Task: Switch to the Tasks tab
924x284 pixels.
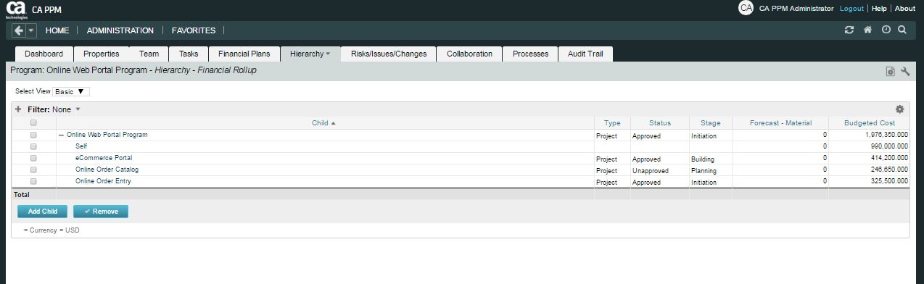Action: tap(189, 54)
